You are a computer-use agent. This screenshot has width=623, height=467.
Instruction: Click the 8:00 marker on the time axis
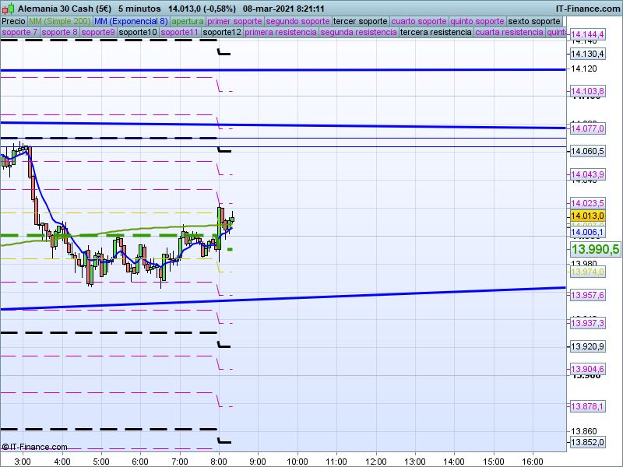[219, 462]
